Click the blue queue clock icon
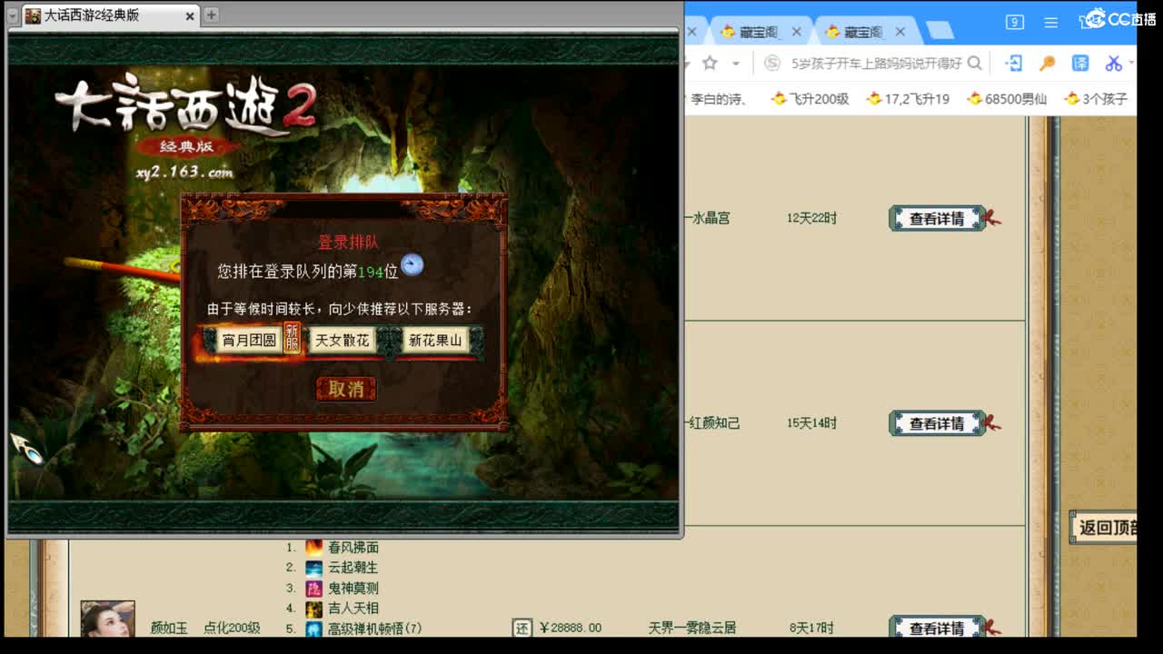 click(413, 264)
